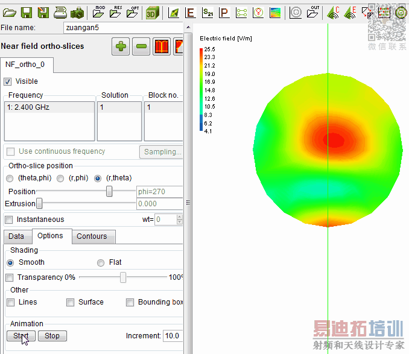Select the (r,phi) radio button
Viewport: 409px width, 354px height.
point(60,179)
